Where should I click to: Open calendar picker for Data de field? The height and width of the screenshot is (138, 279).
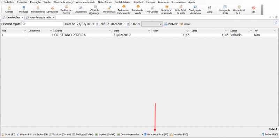[x=97, y=24]
